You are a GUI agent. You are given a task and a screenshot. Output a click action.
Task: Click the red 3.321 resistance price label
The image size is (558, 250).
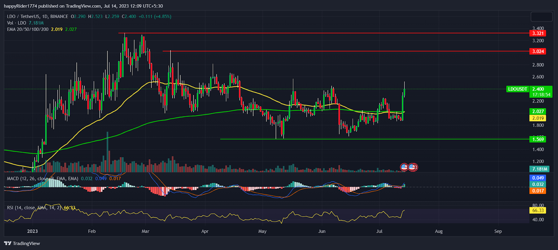538,33
